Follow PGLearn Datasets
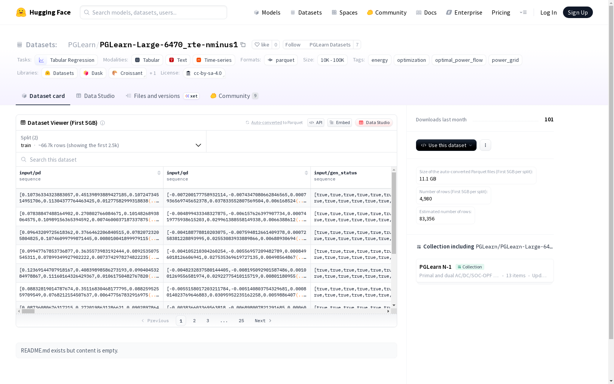 click(318, 45)
